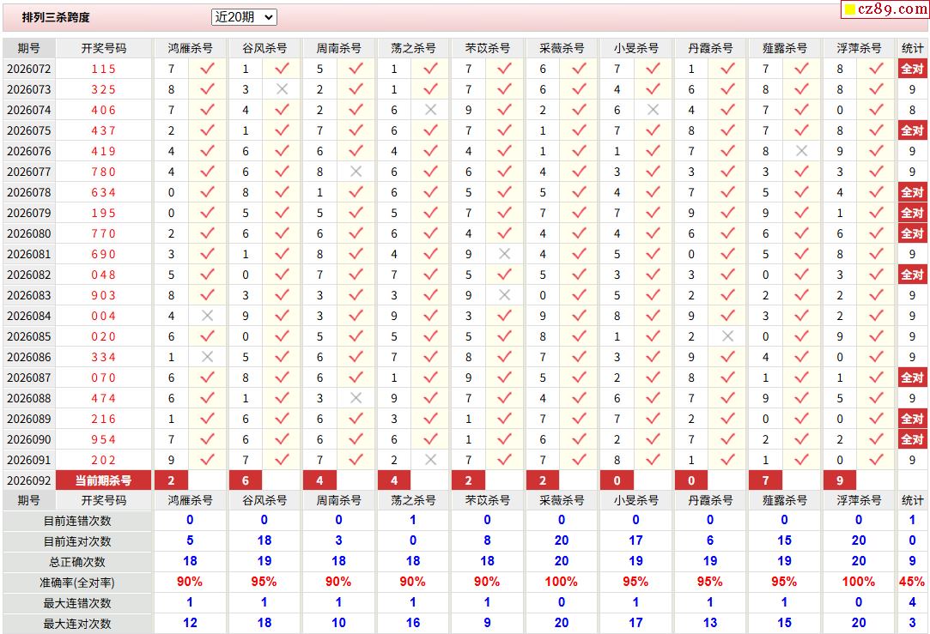Click the checkmark for 浮萍杀号 in row 2026072

(x=876, y=69)
